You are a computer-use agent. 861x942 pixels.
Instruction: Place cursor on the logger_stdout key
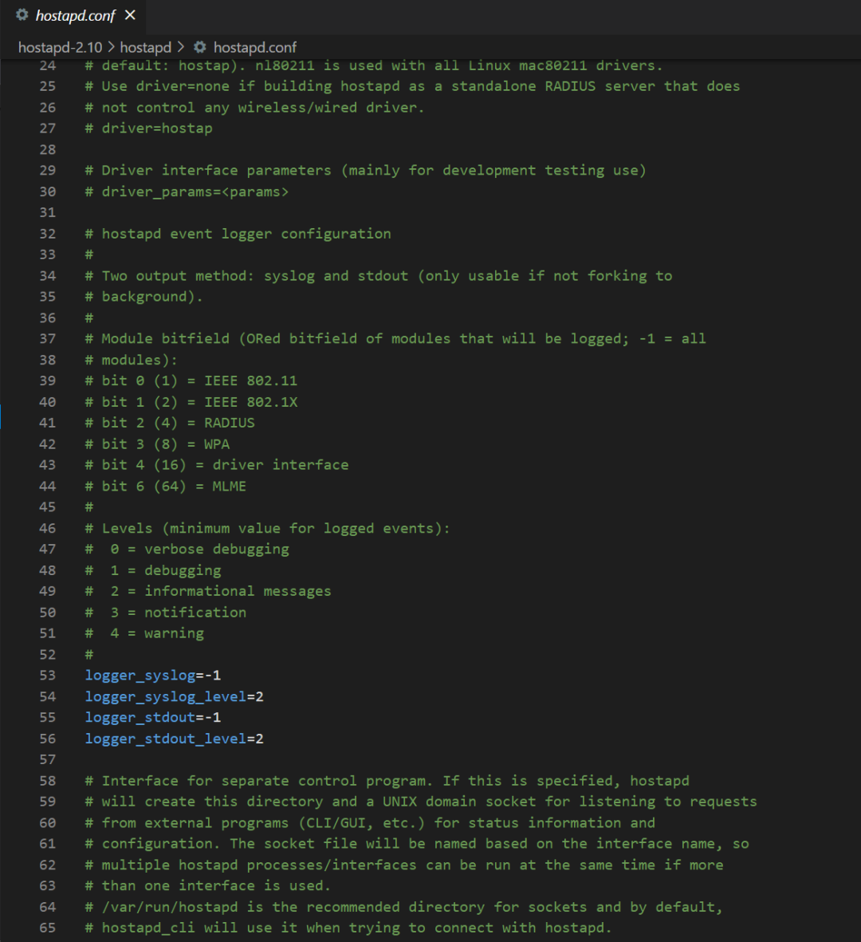pos(140,718)
